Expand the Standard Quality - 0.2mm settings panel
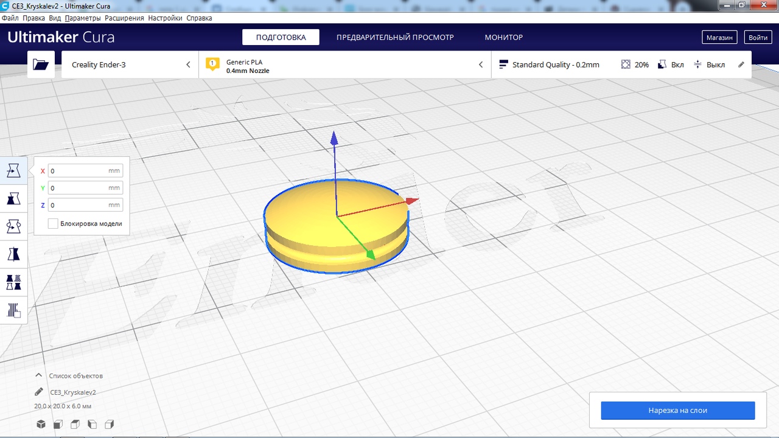This screenshot has width=779, height=438. click(621, 64)
